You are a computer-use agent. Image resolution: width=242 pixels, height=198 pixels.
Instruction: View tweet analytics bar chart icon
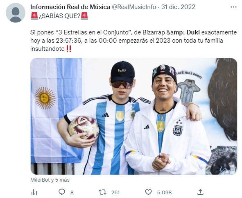pyautogui.click(x=34, y=192)
